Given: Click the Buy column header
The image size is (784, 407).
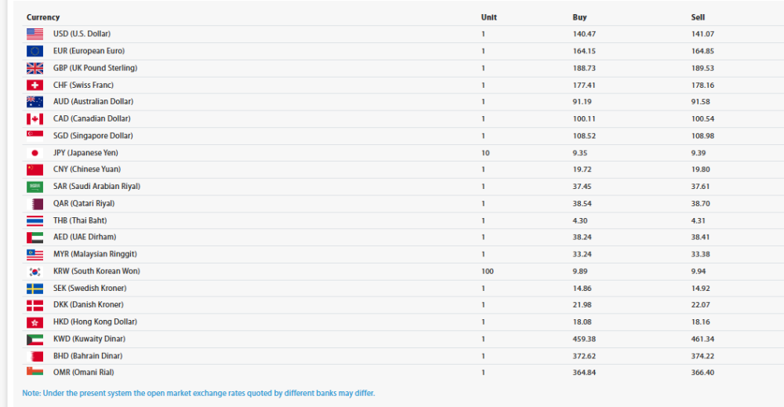Looking at the screenshot, I should (x=579, y=17).
